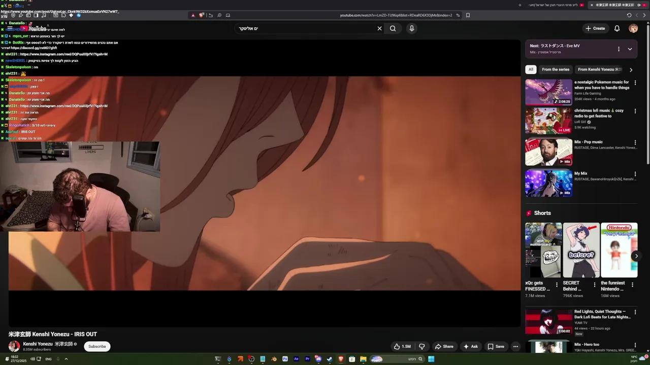Open a new browser tab
Screen dimensions: 650x365
[x=519, y=5]
